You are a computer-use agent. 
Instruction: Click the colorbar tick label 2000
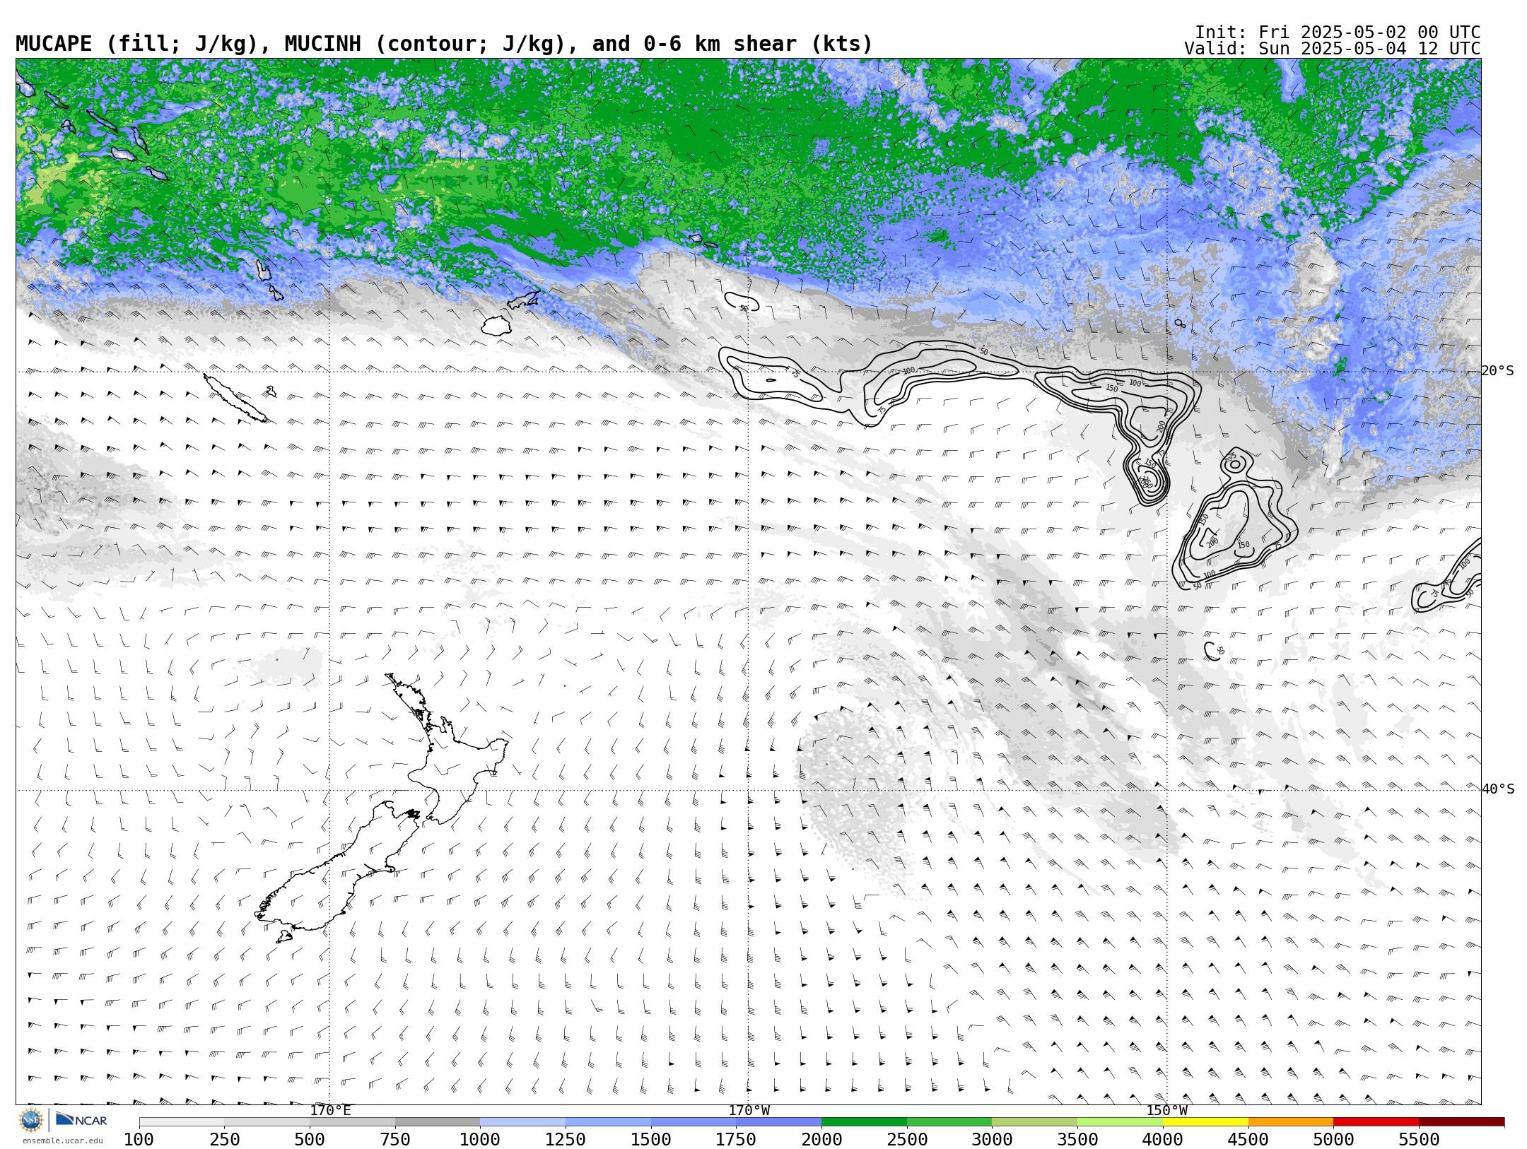click(821, 1140)
